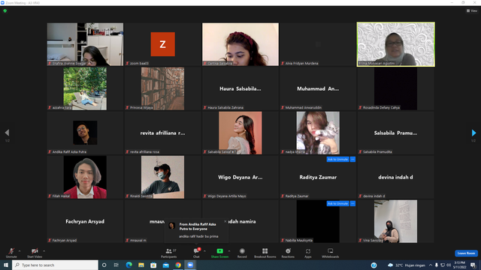This screenshot has width=481, height=270.
Task: Click the green encryption shield icon
Action: pyautogui.click(x=5, y=10)
